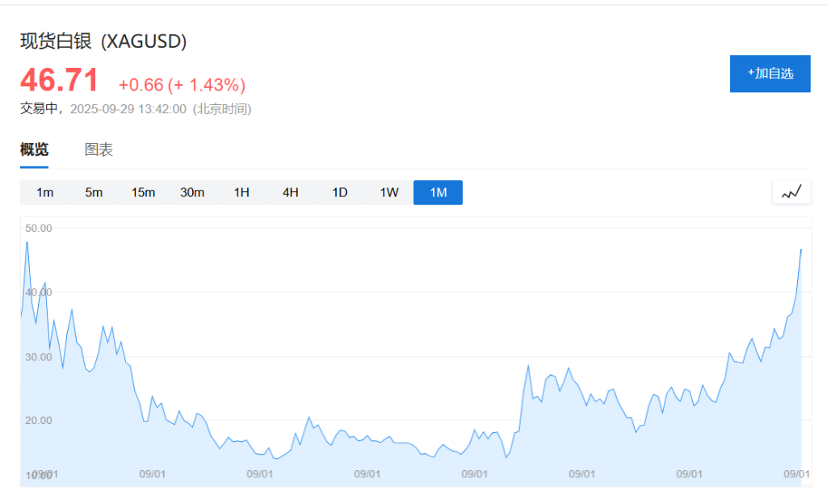The width and height of the screenshot is (827, 500).
Task: Select the 1H timeframe
Action: 241,192
